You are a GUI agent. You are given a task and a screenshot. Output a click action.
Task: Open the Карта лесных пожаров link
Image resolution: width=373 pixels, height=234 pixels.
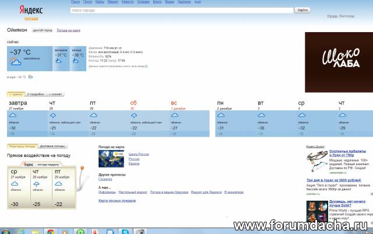[117, 200]
